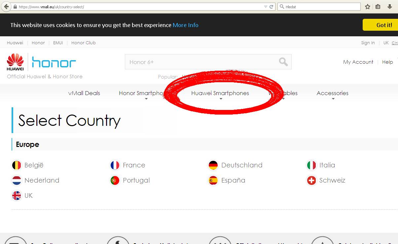Dismiss the cookie banner with Got it!
The width and height of the screenshot is (398, 244).
380,25
